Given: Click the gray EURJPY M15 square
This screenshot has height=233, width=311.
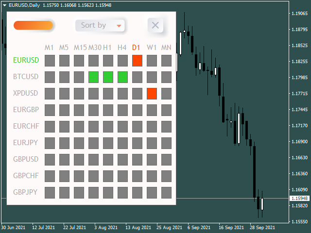Looking at the screenshot, I should 79,143.
